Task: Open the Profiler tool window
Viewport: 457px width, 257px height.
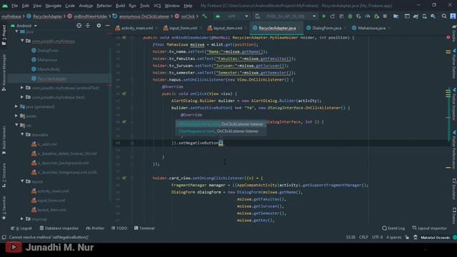Action: tap(95, 228)
